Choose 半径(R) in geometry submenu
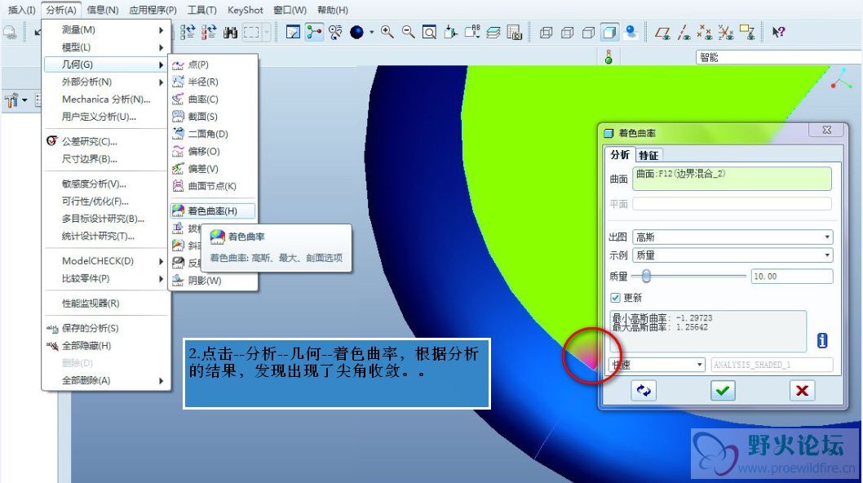Screen dimensions: 863x483 point(213,82)
